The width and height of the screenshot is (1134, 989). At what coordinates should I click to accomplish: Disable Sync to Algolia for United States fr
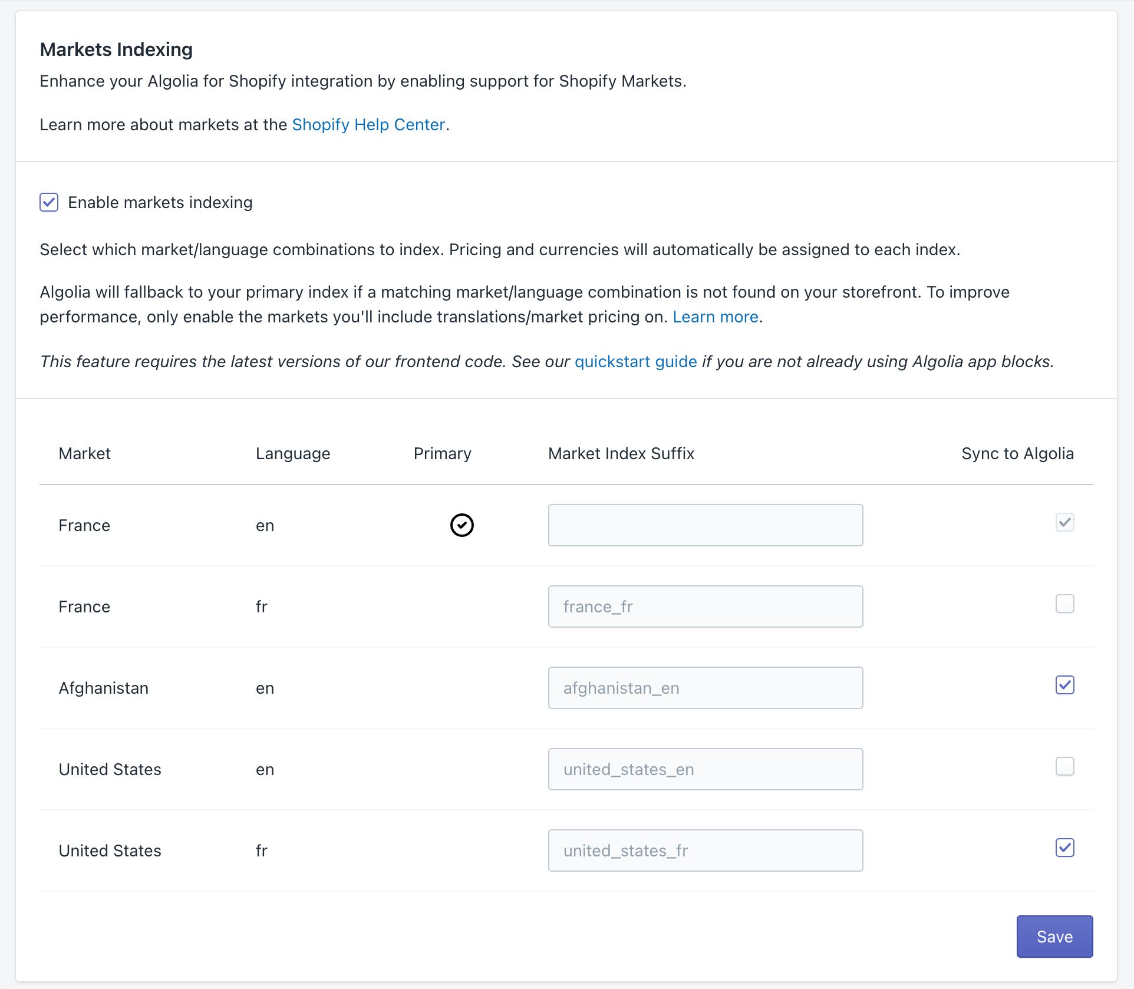coord(1064,848)
